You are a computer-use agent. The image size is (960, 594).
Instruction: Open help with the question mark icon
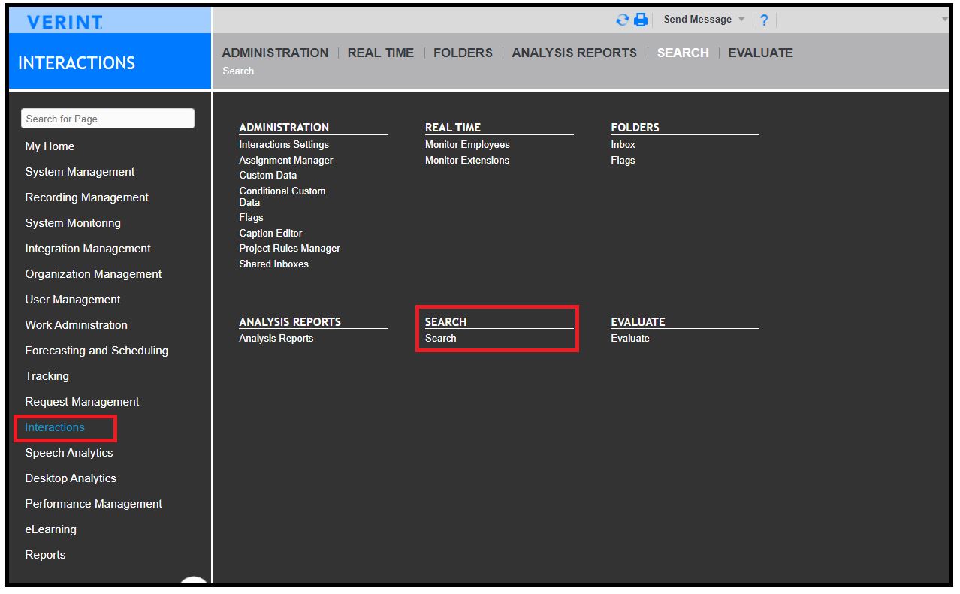pos(764,20)
